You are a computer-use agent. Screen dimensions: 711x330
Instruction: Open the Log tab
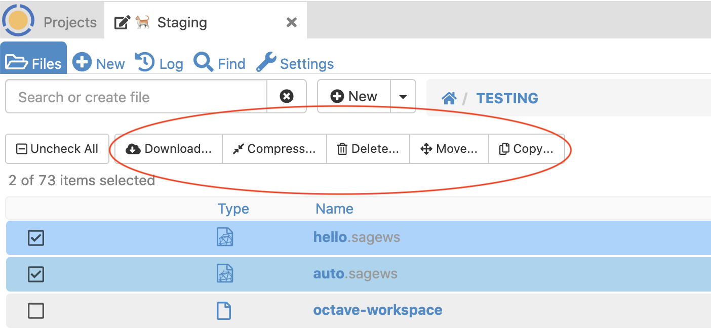159,63
